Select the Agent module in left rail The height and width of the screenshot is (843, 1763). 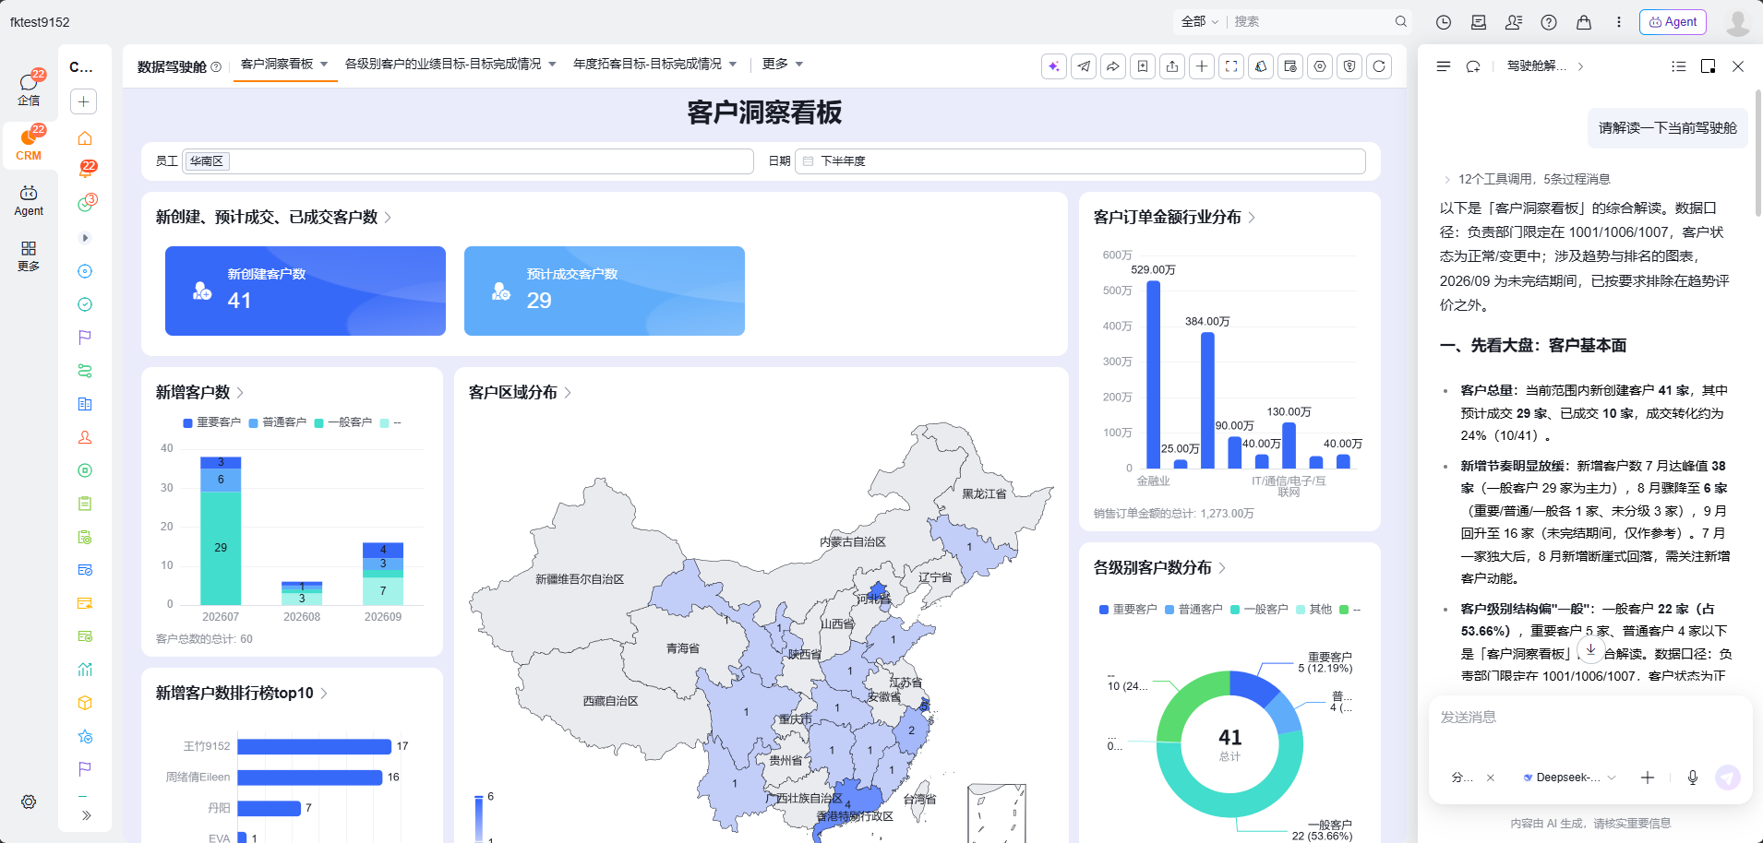click(29, 200)
